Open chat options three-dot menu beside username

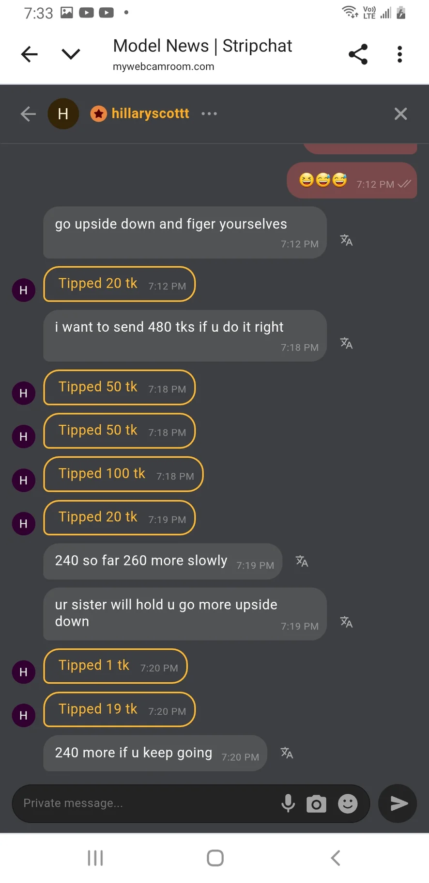pos(209,114)
